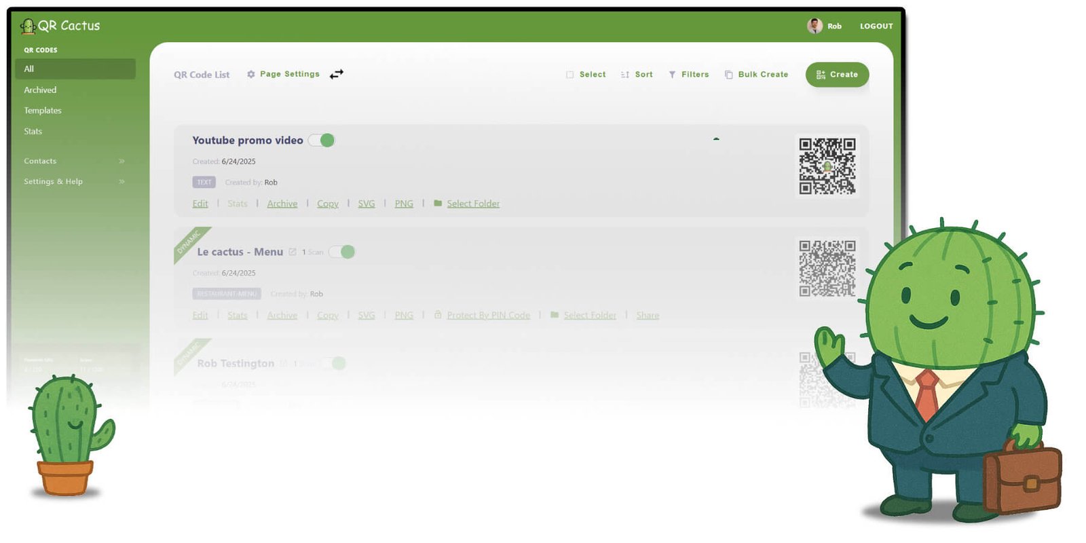Archive the Youtube promo video code
1086x543 pixels.
click(282, 204)
